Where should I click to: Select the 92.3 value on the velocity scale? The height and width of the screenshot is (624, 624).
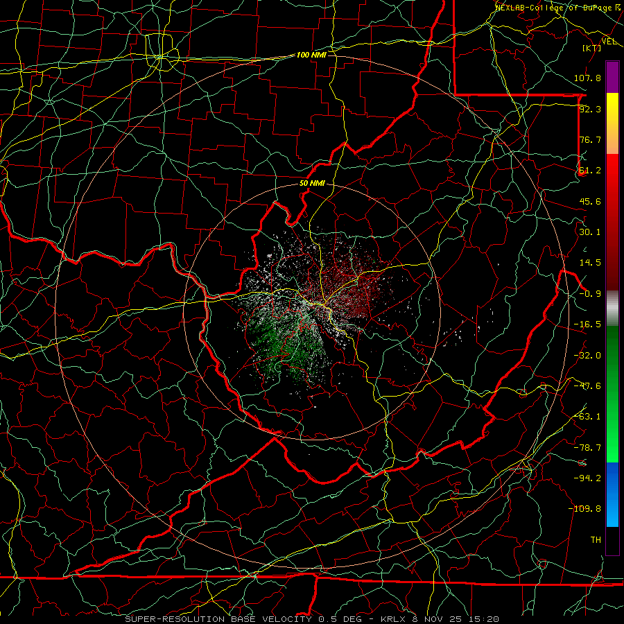coord(590,109)
